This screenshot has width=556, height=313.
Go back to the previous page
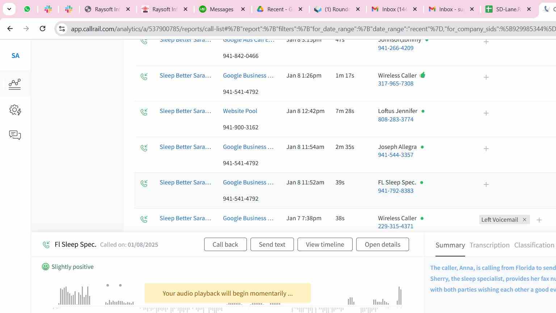(10, 28)
